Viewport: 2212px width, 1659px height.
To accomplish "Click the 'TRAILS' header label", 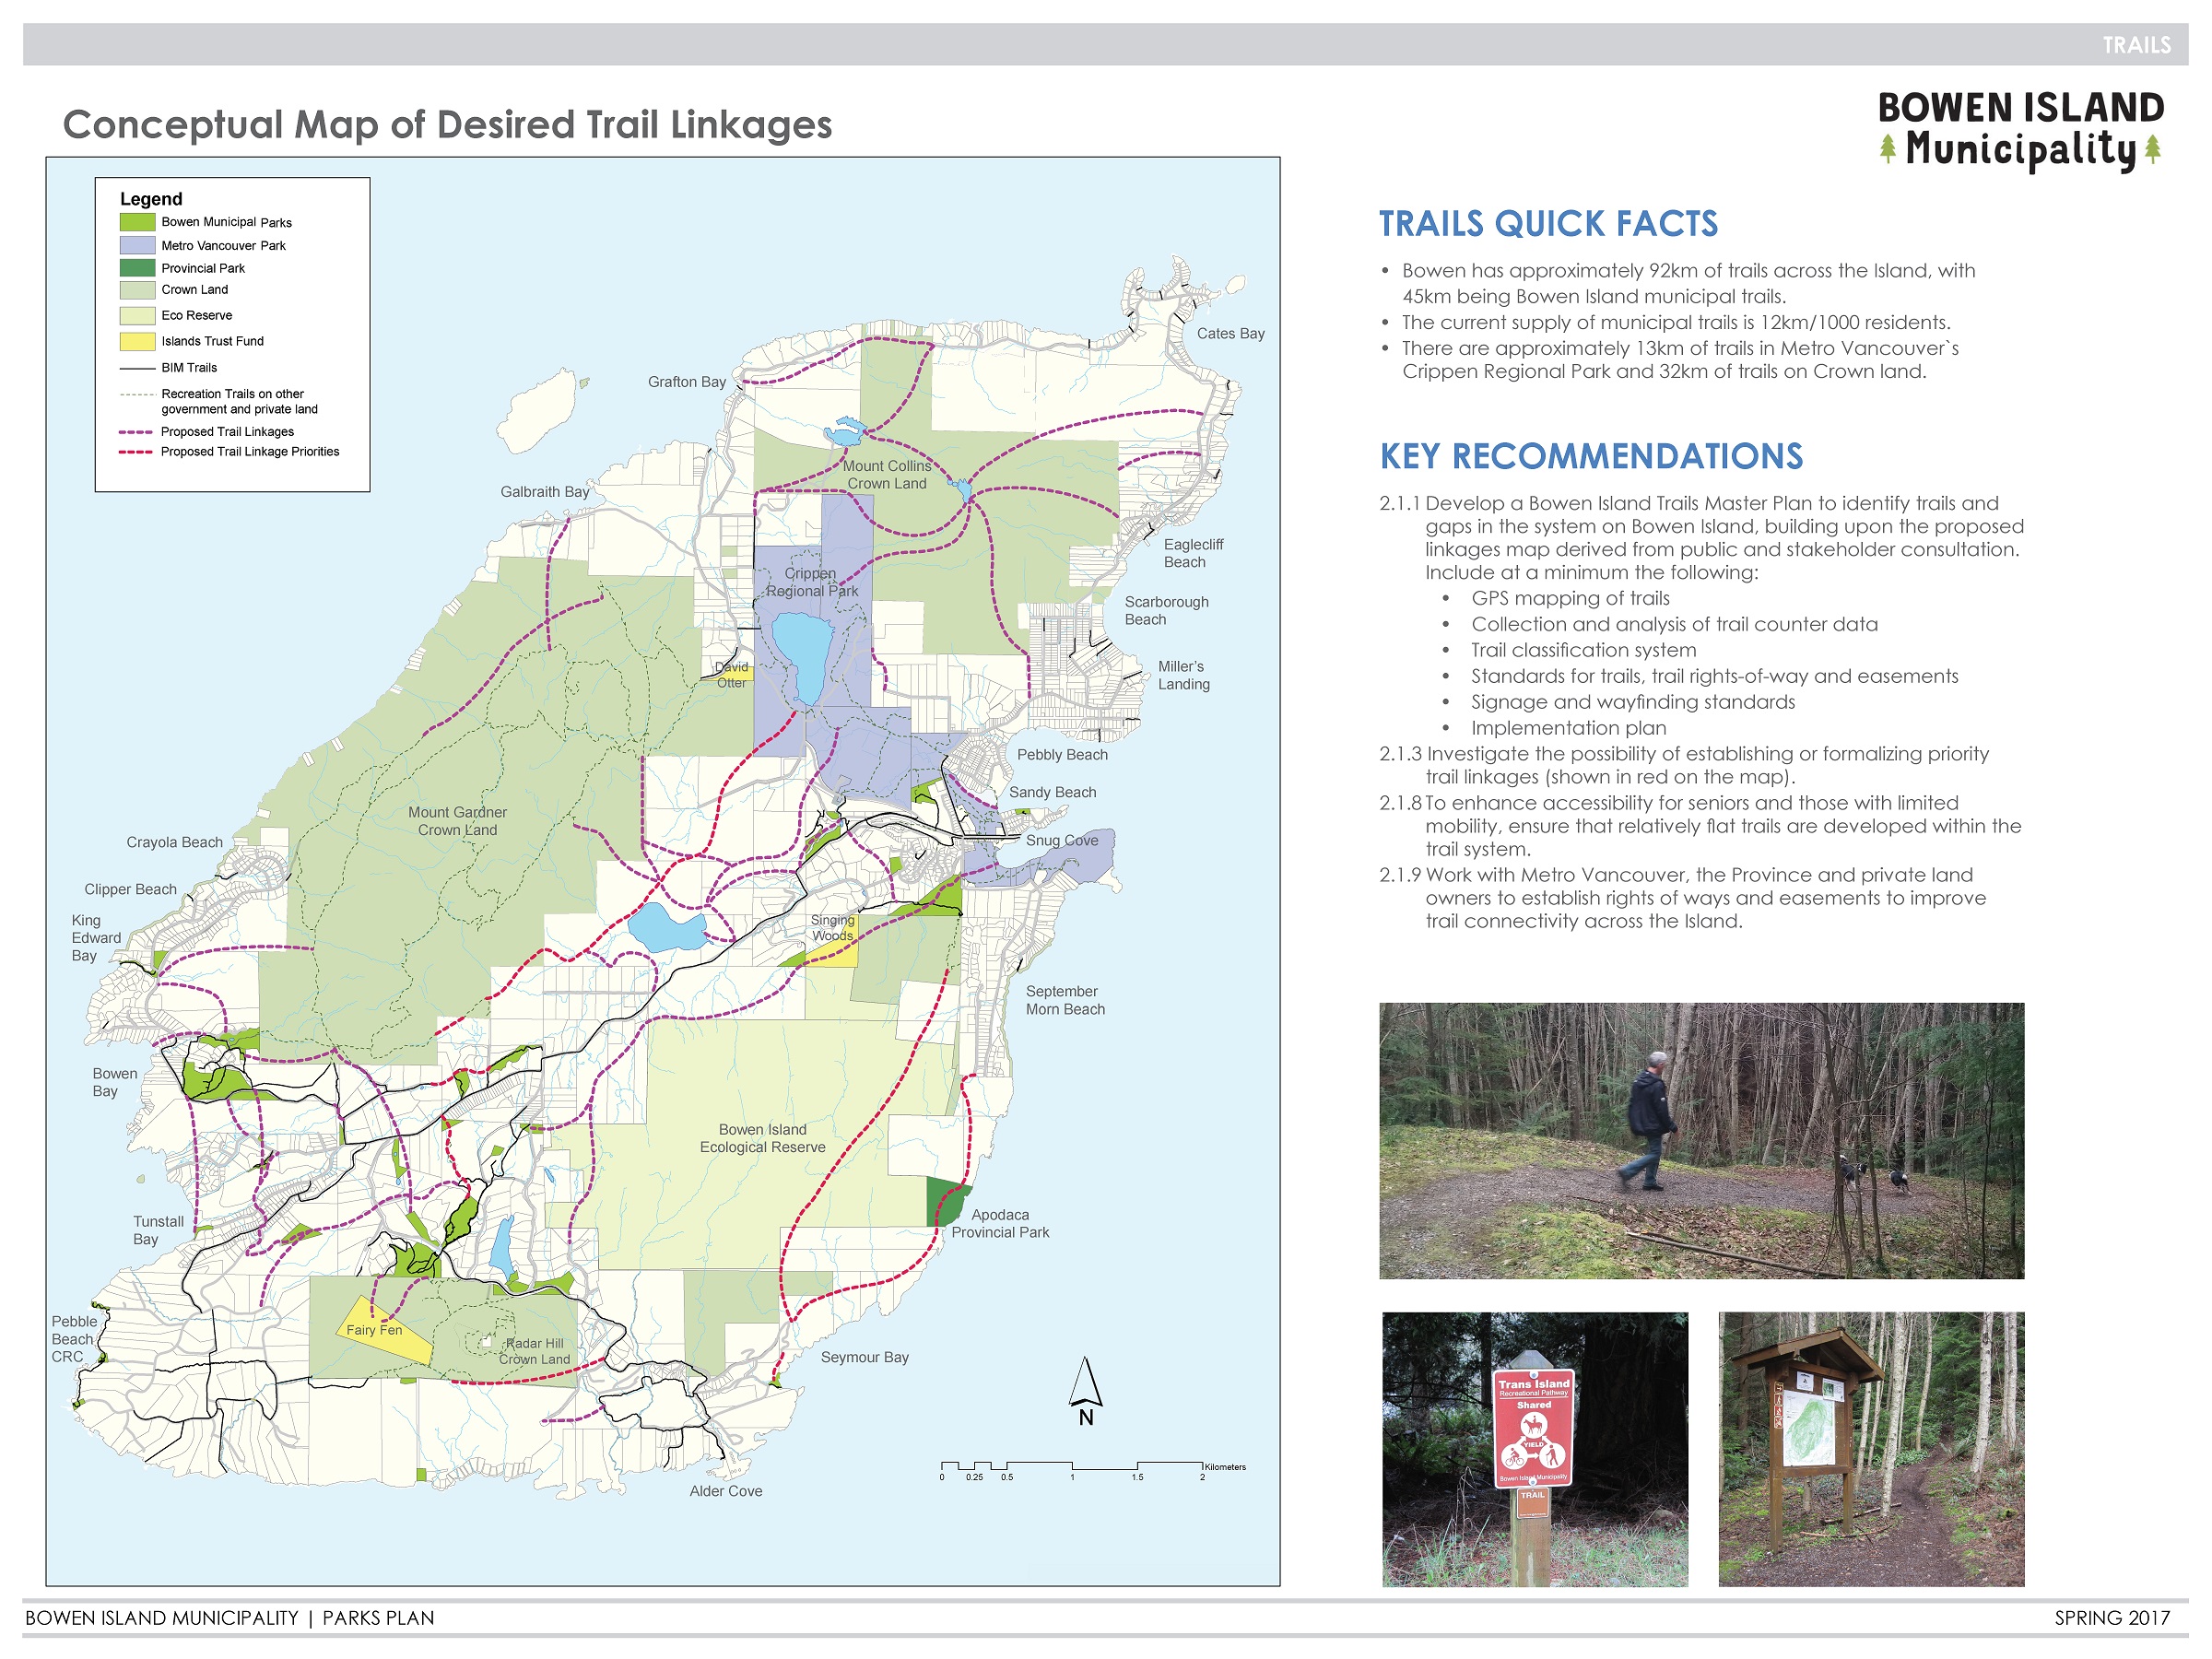I will coord(2136,45).
